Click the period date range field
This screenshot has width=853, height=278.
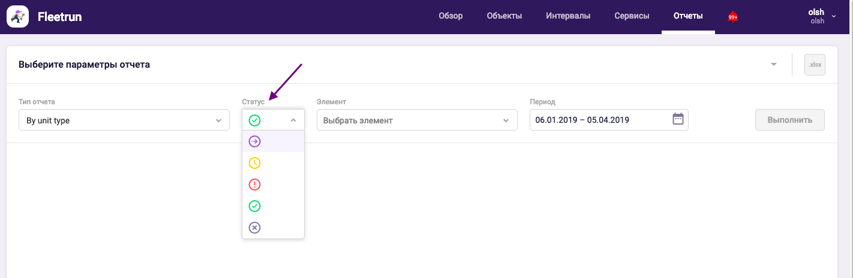(x=600, y=120)
